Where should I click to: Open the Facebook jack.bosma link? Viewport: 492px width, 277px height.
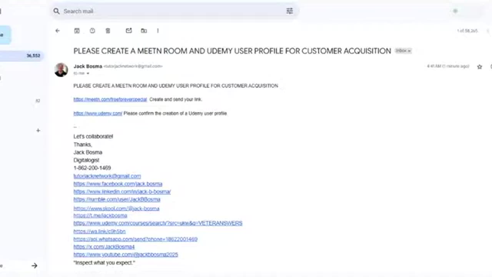point(118,184)
